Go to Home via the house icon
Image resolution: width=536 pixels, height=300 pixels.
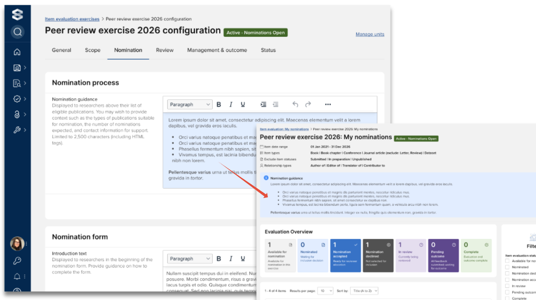pyautogui.click(x=17, y=52)
